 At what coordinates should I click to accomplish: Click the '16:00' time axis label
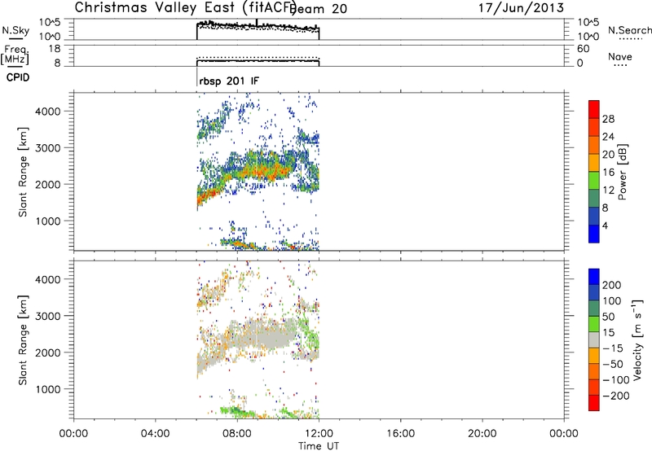pyautogui.click(x=400, y=434)
